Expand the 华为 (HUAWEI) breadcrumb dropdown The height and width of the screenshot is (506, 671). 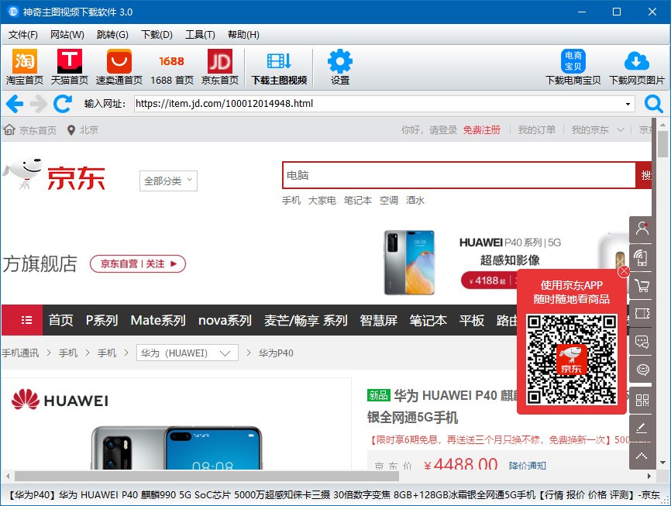coord(187,353)
